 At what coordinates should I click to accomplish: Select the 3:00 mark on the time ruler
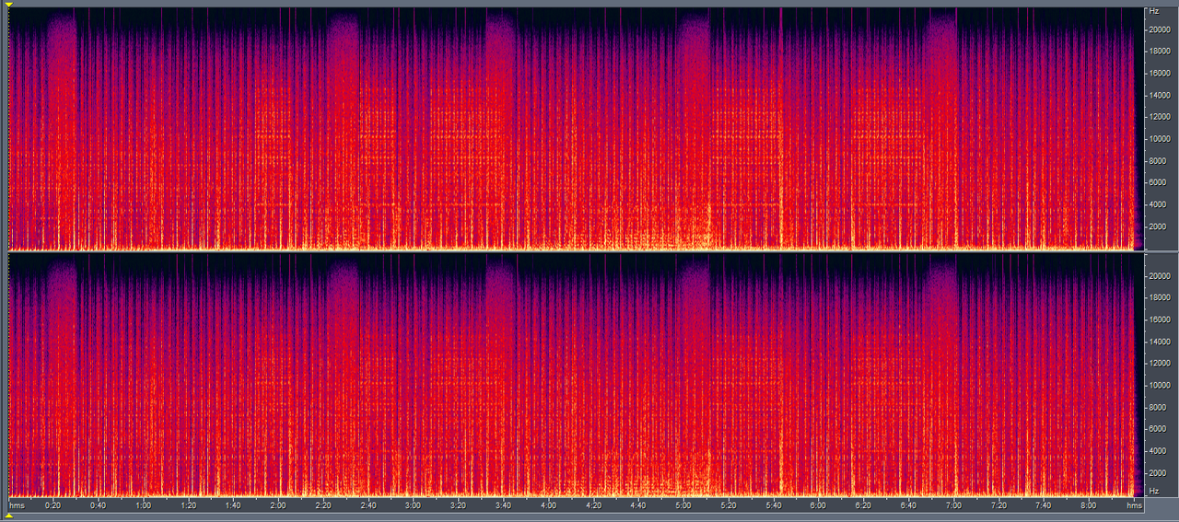pos(413,505)
